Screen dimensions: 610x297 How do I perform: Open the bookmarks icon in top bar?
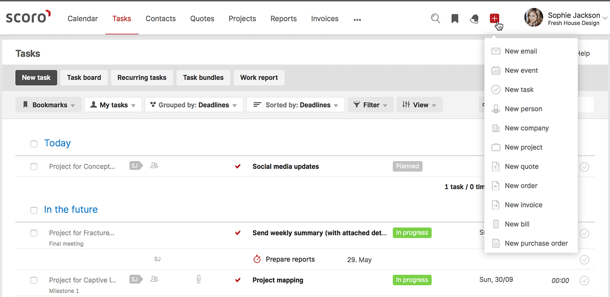click(x=455, y=19)
